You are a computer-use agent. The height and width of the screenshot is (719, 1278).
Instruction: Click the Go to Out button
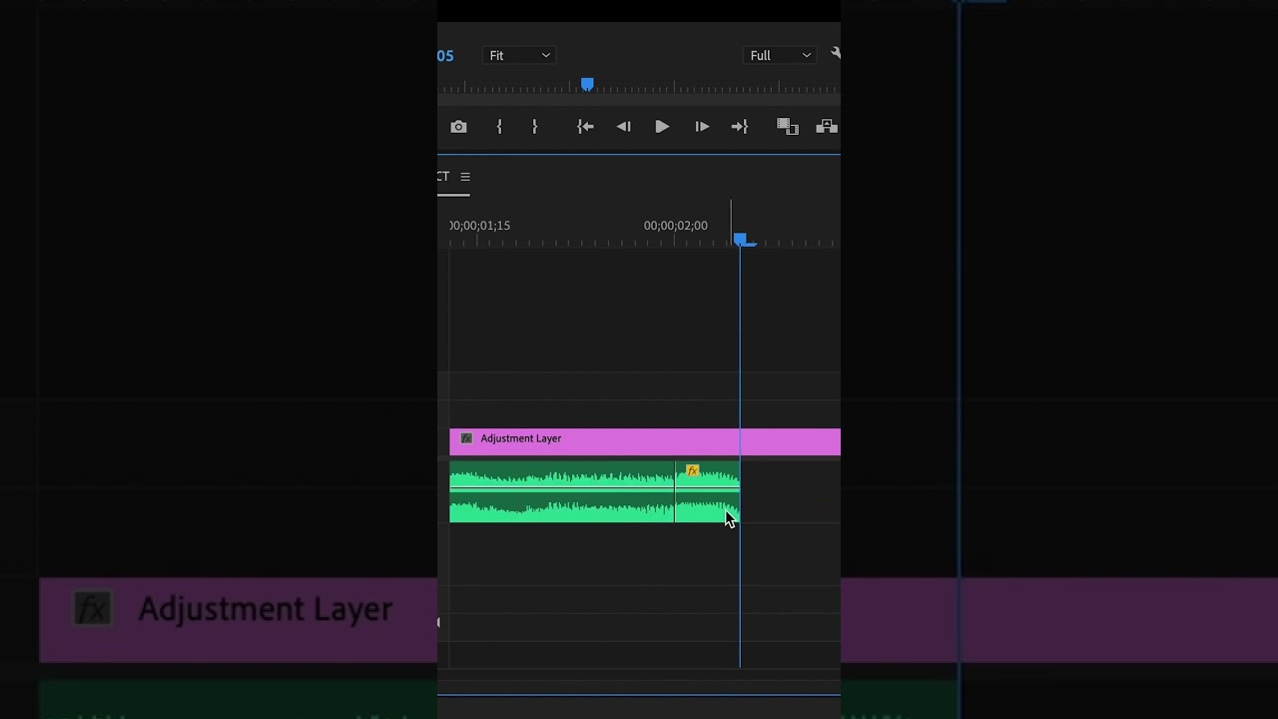click(x=740, y=127)
